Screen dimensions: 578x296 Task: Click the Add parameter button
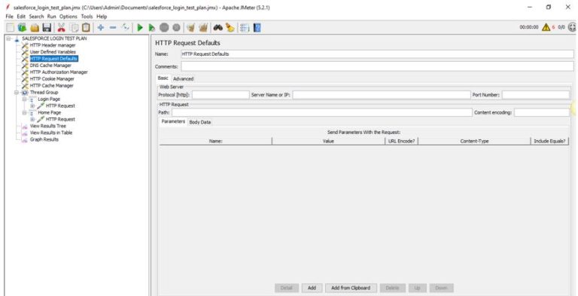coord(312,288)
